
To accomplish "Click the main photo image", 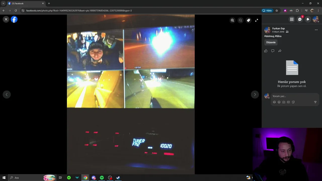I will (x=131, y=94).
